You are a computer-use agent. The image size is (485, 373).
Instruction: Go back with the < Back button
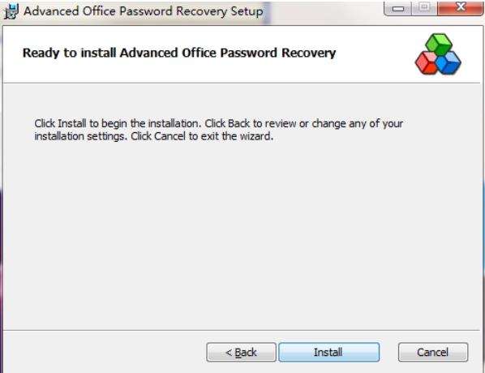pos(241,352)
